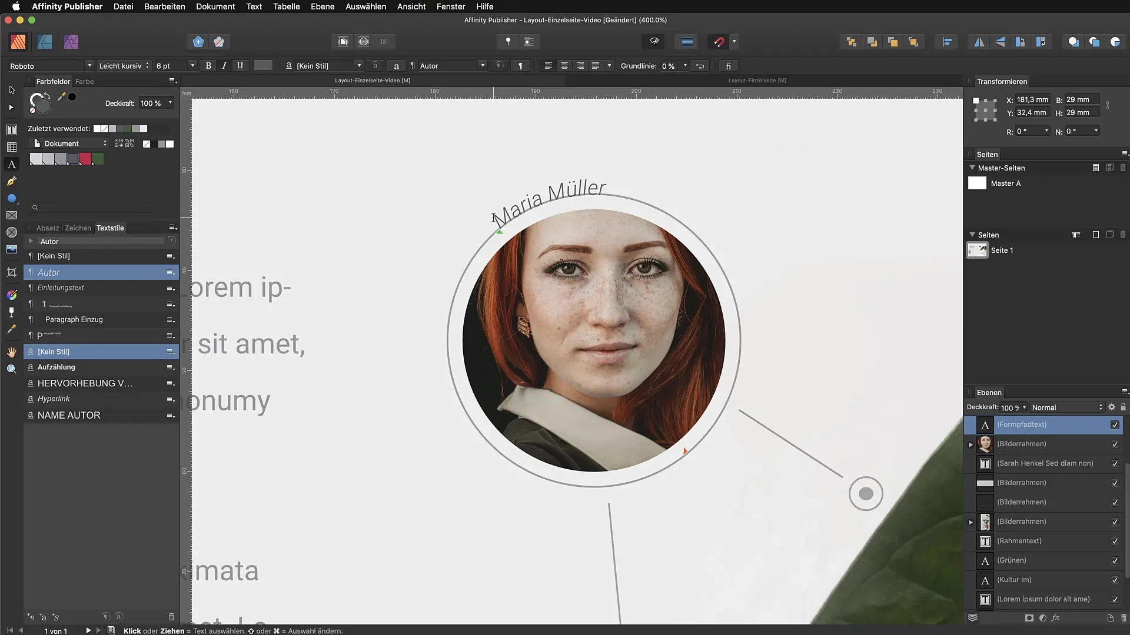Open the Dokument palette dropdown

(69, 143)
